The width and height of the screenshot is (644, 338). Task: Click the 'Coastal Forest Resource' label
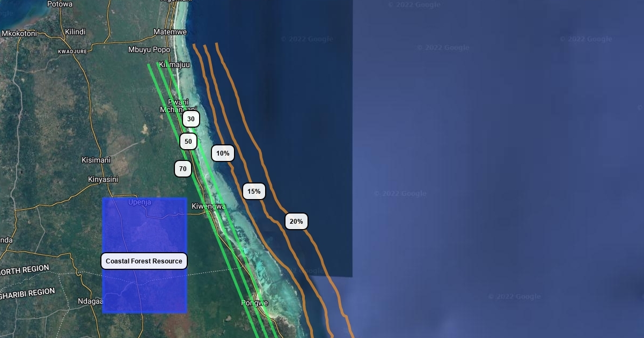(144, 261)
